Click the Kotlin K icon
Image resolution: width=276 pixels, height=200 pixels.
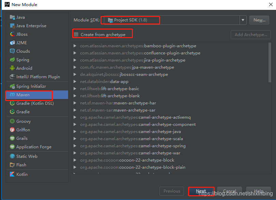click(12, 174)
